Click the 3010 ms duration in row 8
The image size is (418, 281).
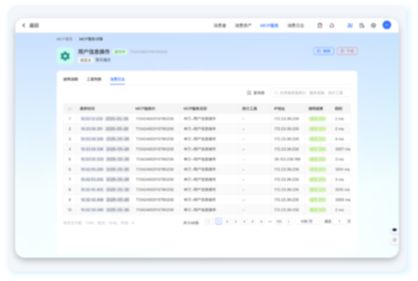tap(342, 189)
